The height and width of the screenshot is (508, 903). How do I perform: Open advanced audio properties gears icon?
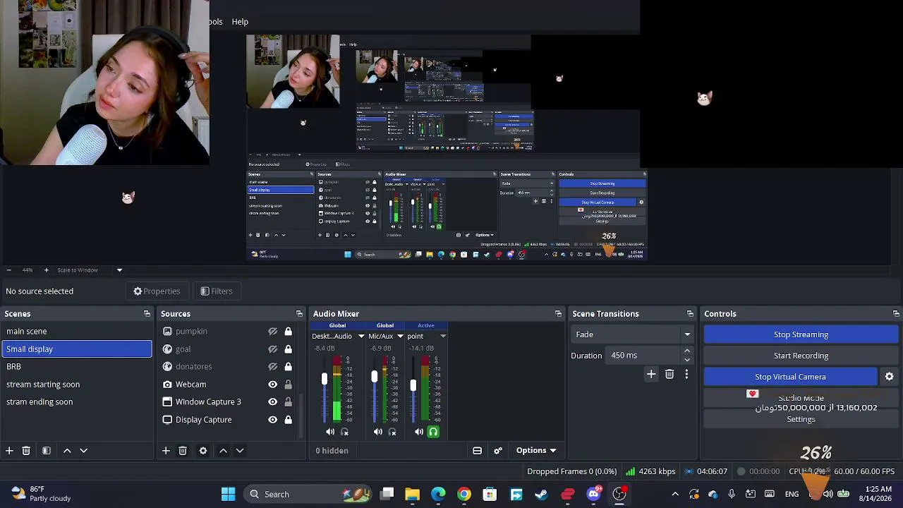[498, 450]
